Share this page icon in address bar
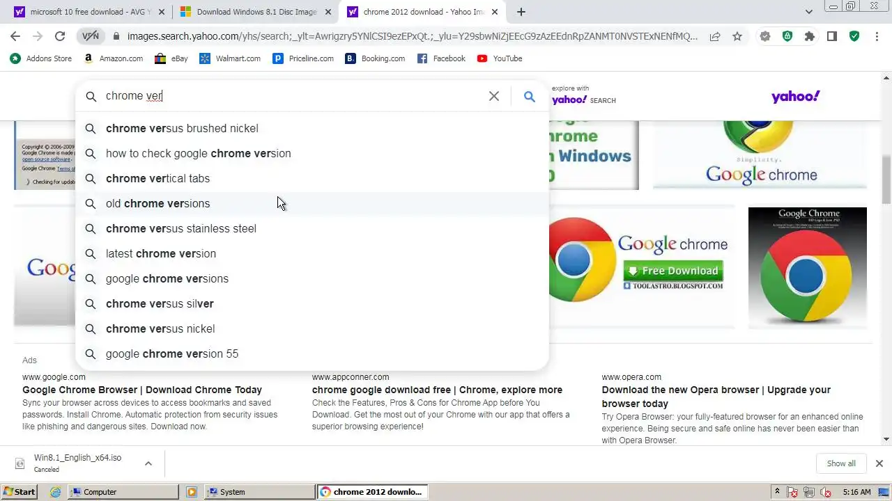 715,36
